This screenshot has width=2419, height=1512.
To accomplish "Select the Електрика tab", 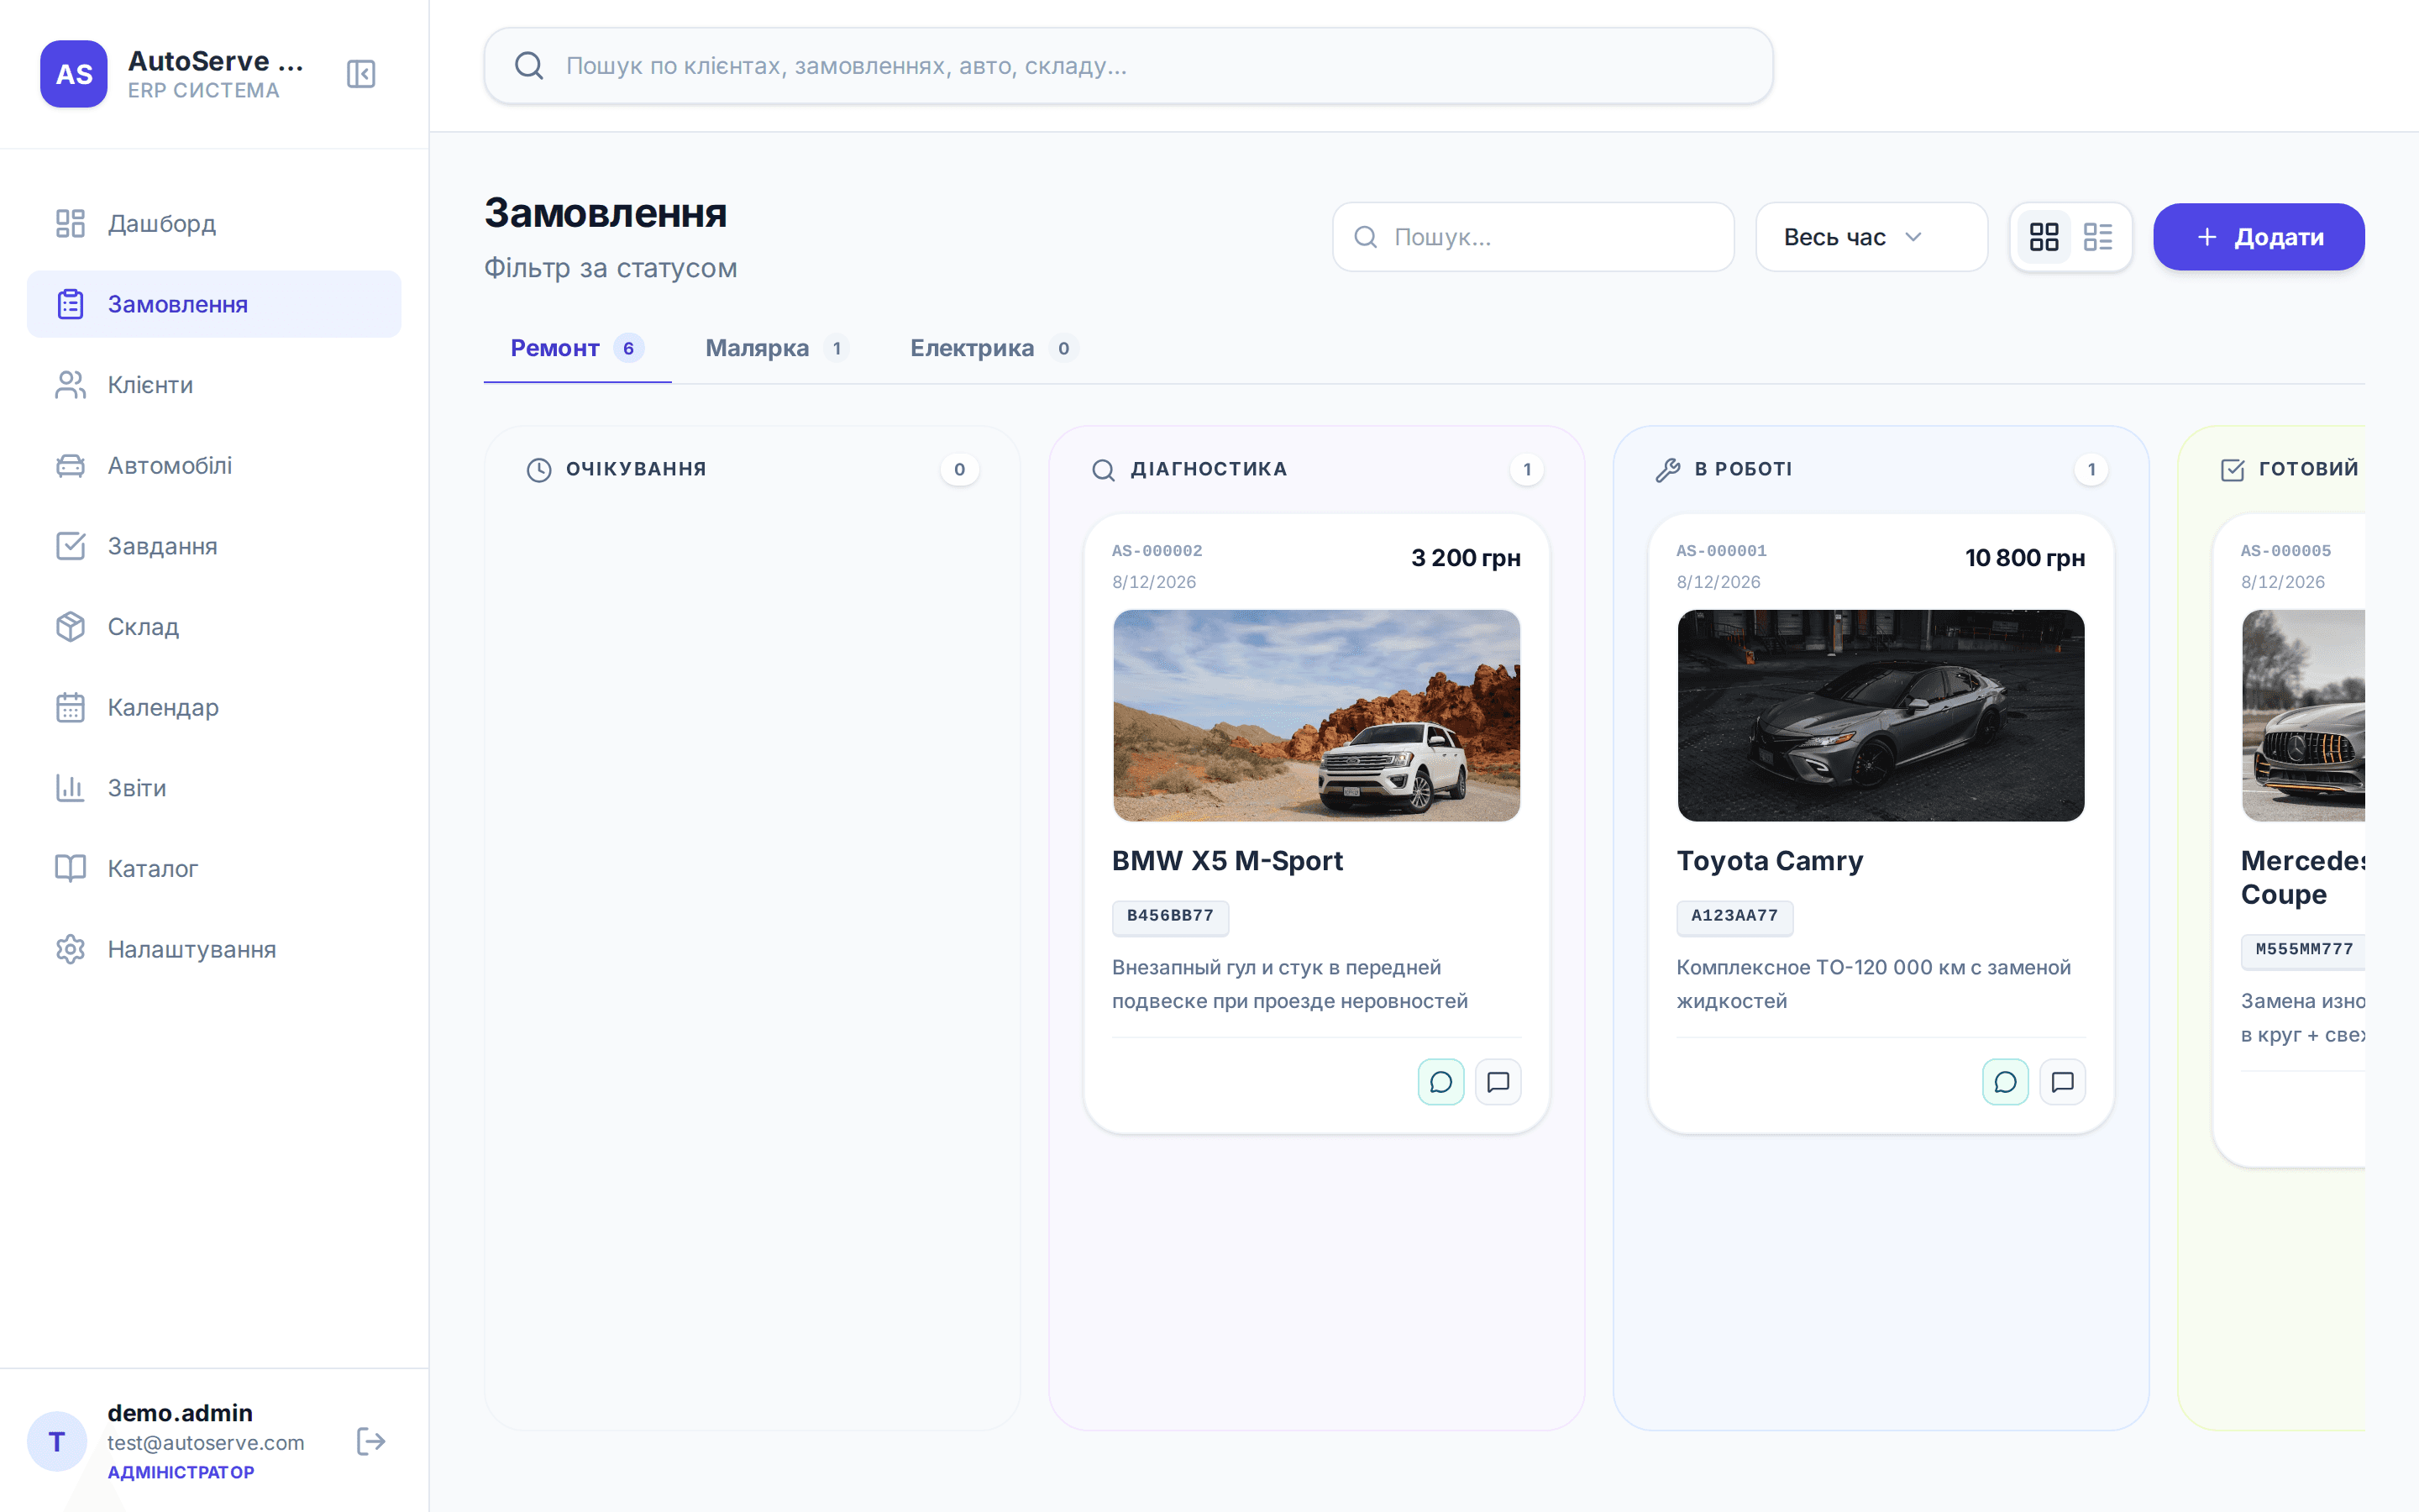I will click(994, 348).
